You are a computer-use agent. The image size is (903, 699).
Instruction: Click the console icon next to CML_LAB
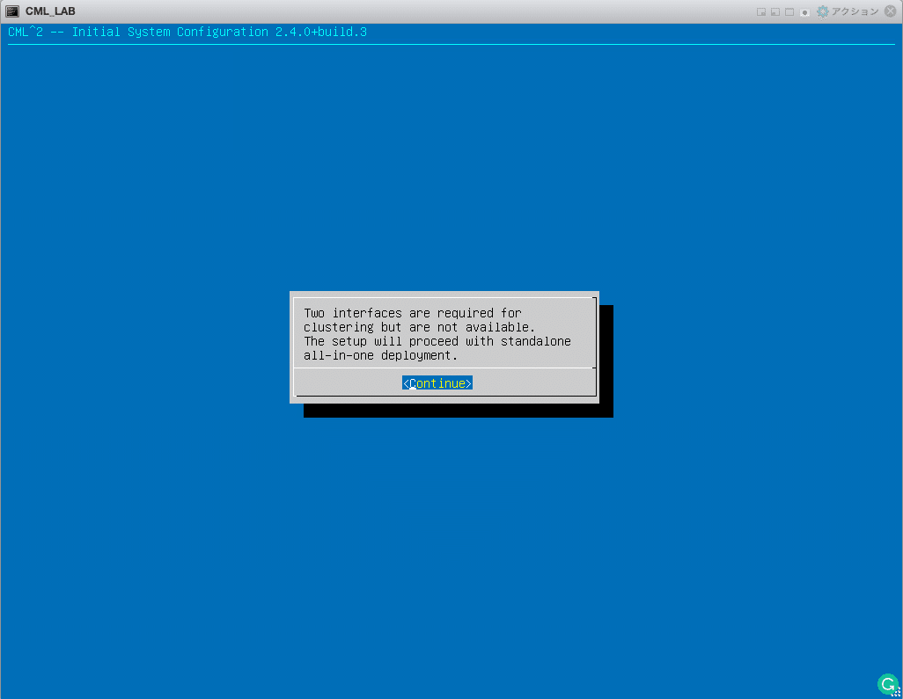tap(12, 11)
